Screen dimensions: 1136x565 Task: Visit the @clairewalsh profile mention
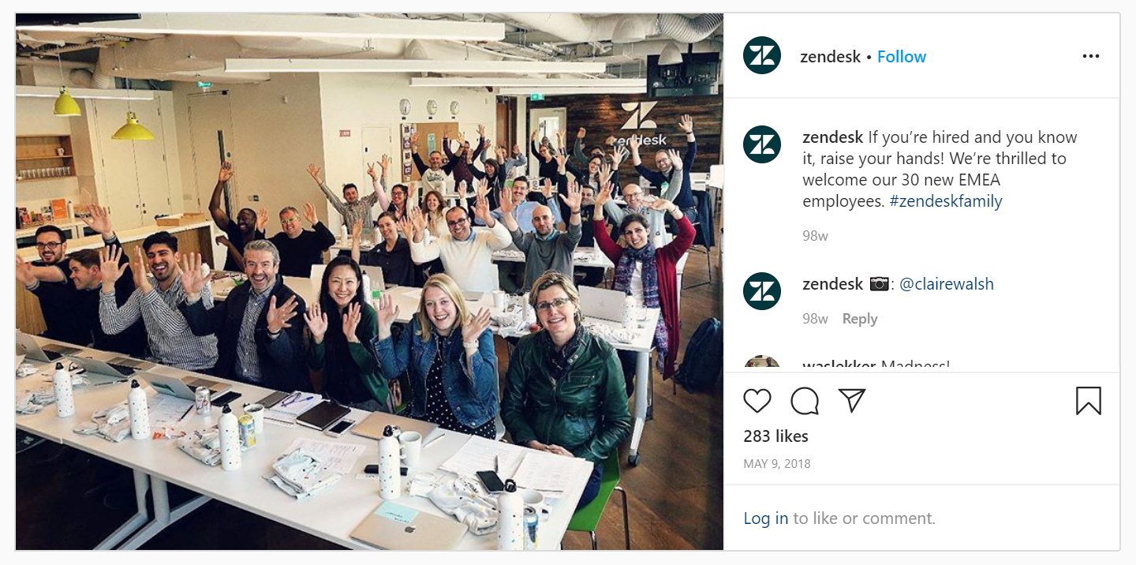[947, 284]
